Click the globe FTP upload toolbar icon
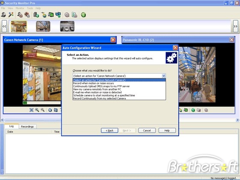 point(44,15)
